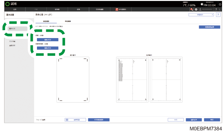This screenshot has height=132, width=223.
Task: Switch to the manual adjustment tab
Action: point(68,21)
